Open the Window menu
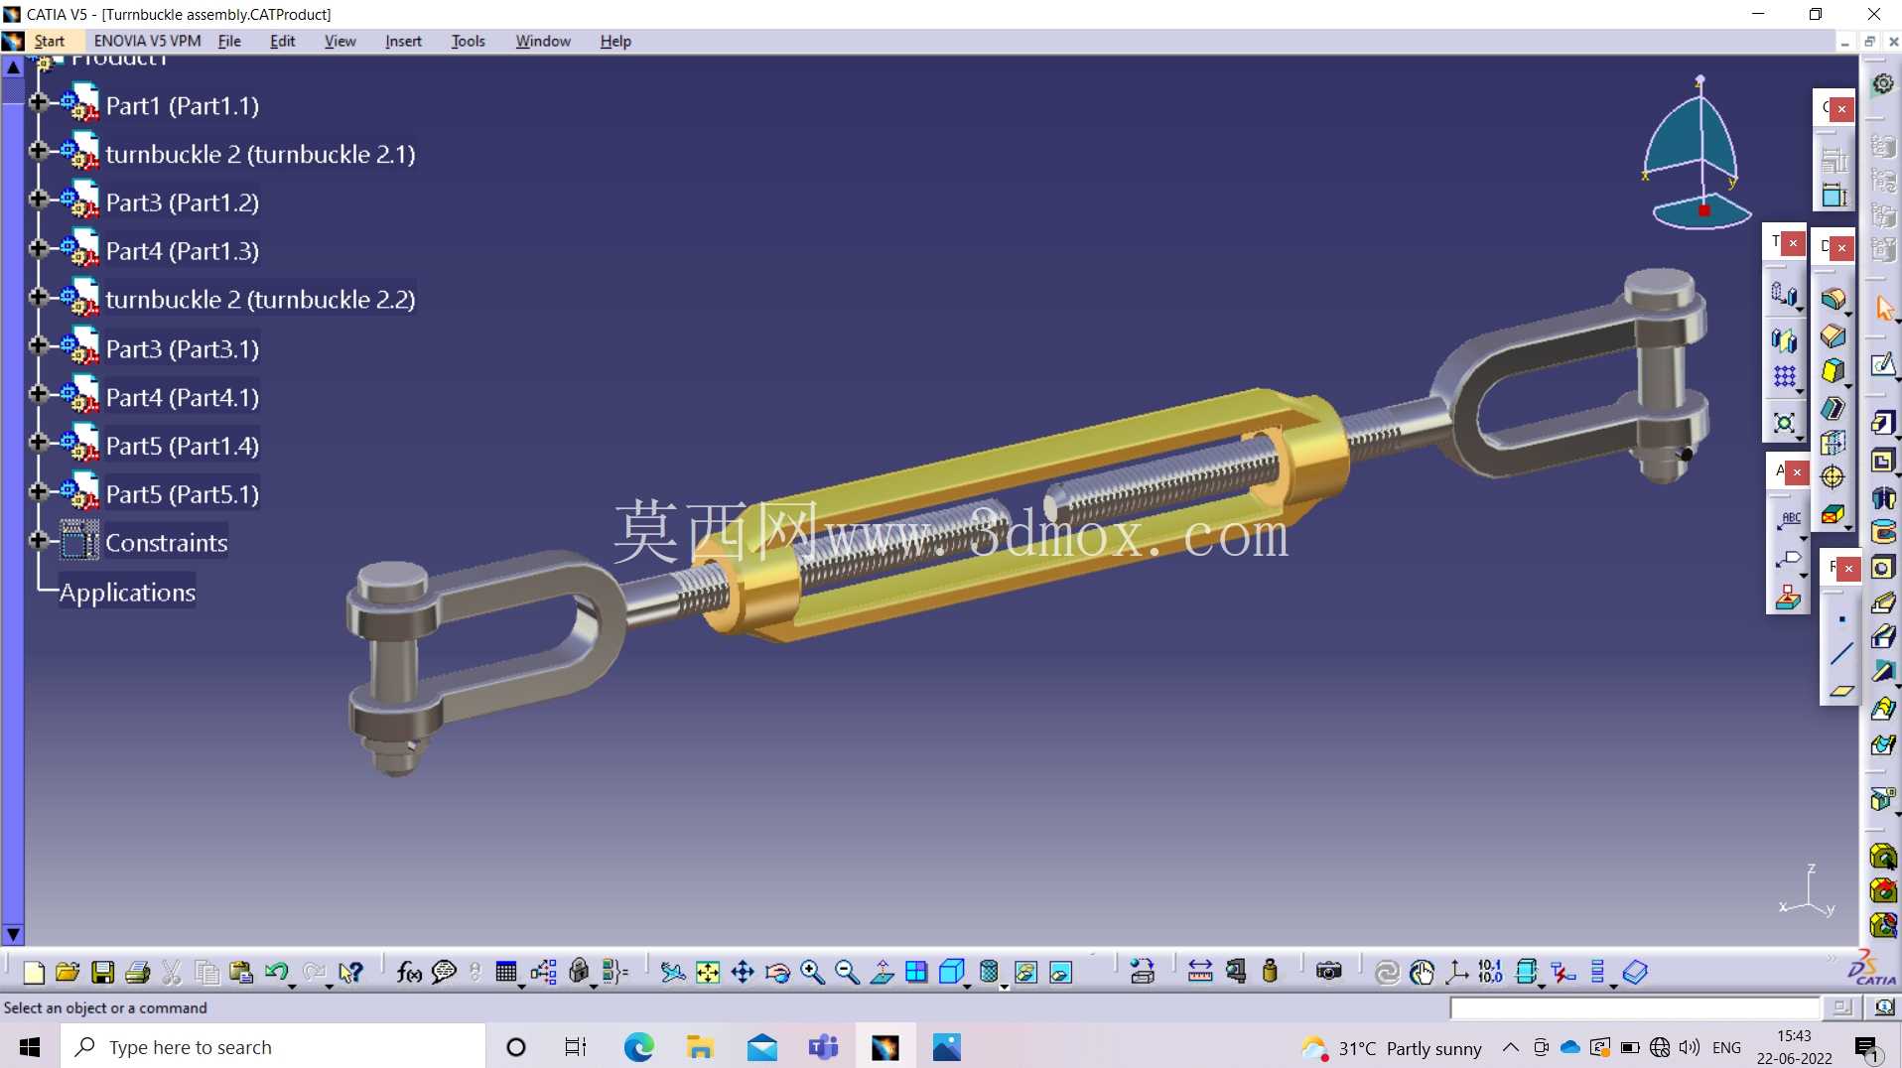 543,41
